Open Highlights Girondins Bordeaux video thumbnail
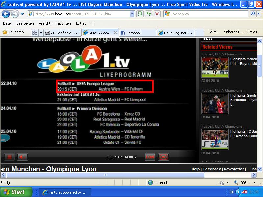Screen dimensions: 263x197 [x=215, y=103]
